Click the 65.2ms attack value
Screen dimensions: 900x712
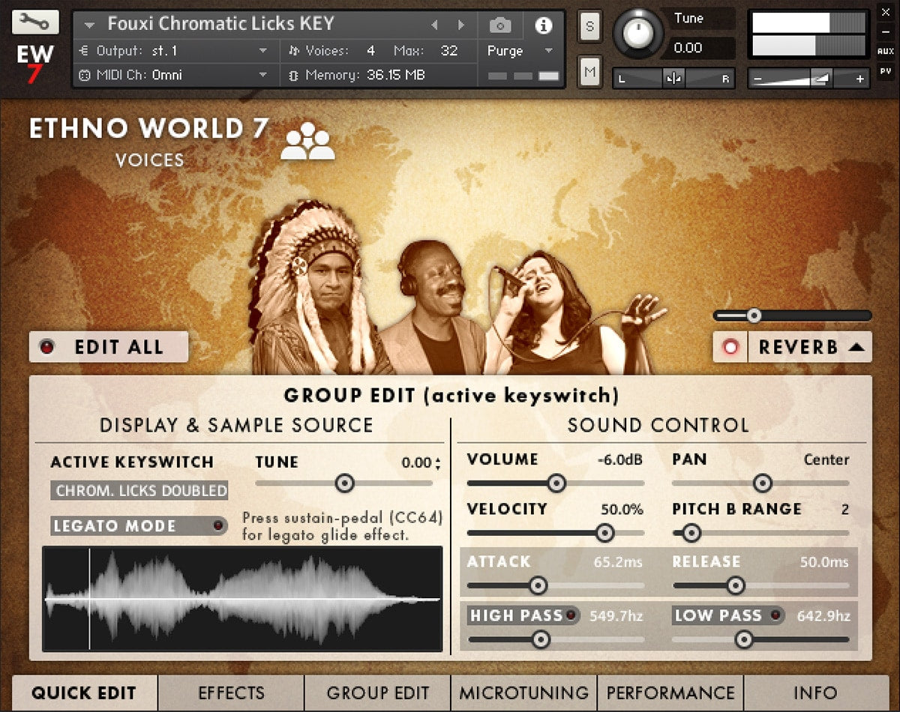(x=618, y=562)
